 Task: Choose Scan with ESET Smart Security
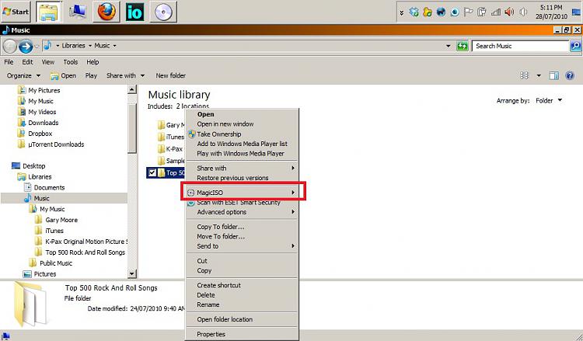point(239,203)
